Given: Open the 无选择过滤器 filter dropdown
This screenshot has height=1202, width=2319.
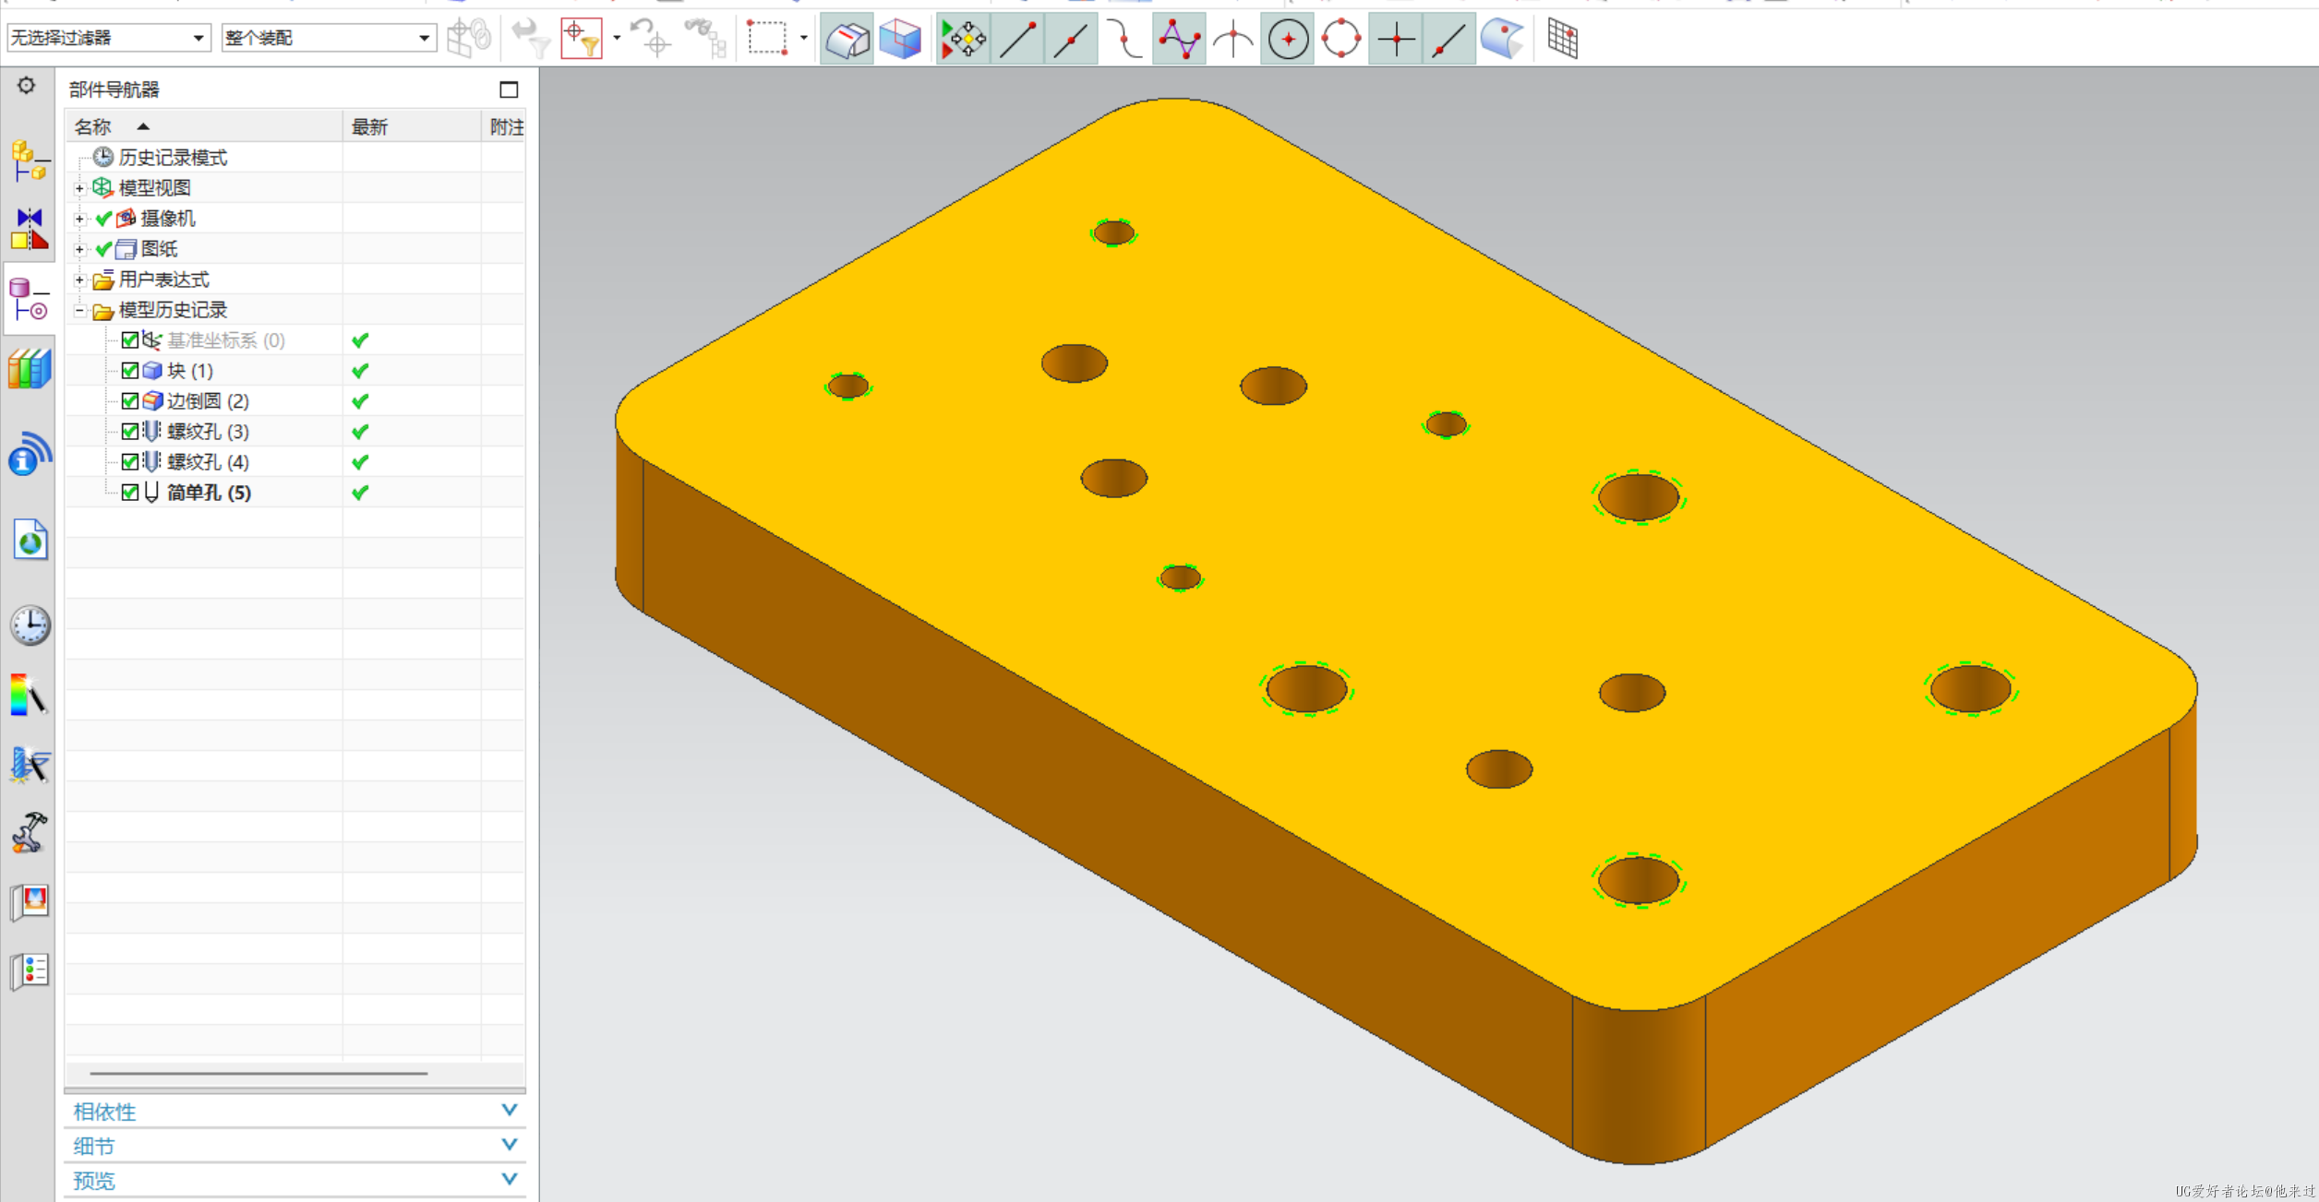Looking at the screenshot, I should (x=198, y=38).
